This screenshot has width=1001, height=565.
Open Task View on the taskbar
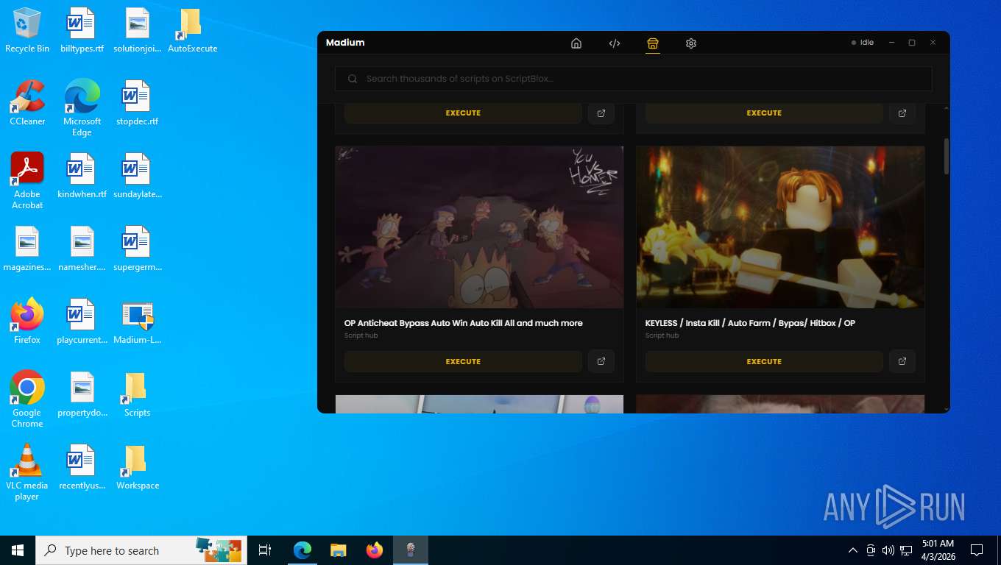click(x=265, y=550)
